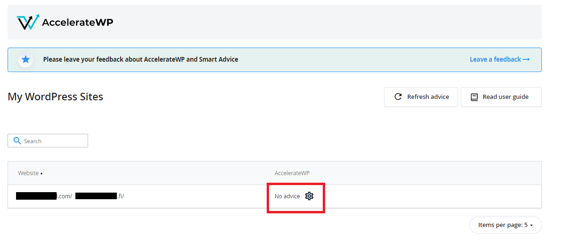The height and width of the screenshot is (243, 564).
Task: Click the No advice status text
Action: click(x=287, y=196)
